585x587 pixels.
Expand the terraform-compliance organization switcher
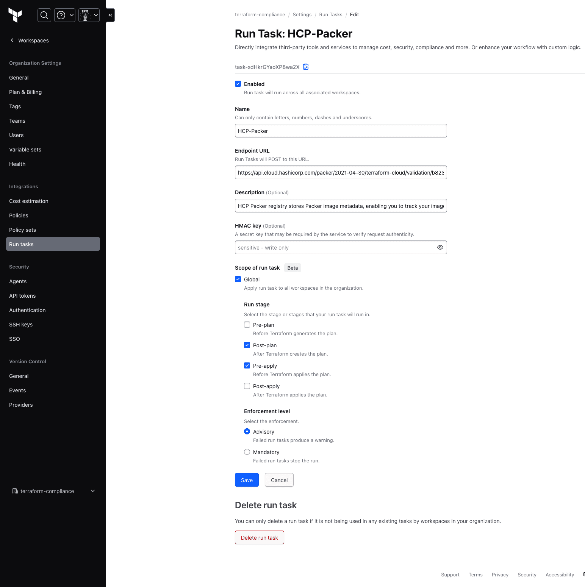[93, 491]
